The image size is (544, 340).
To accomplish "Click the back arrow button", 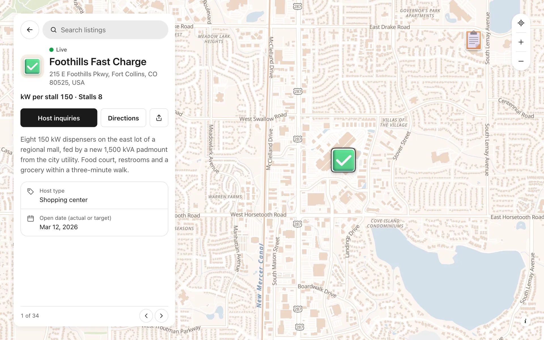I will click(30, 30).
